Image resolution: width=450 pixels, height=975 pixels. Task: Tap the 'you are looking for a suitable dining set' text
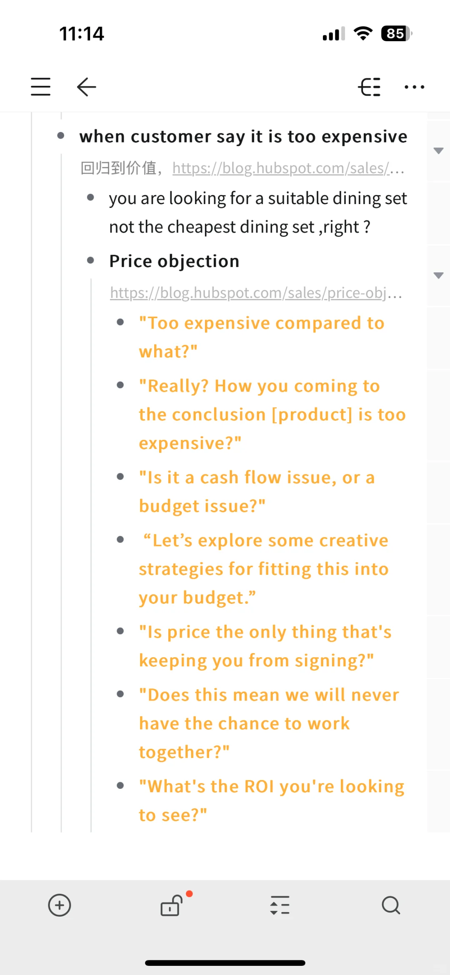[258, 212]
